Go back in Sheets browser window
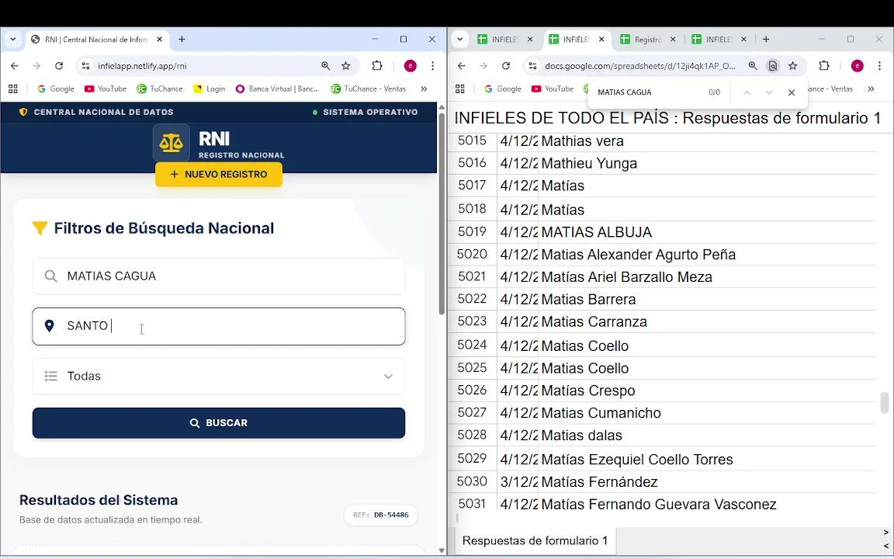The width and height of the screenshot is (894, 559). (x=461, y=66)
